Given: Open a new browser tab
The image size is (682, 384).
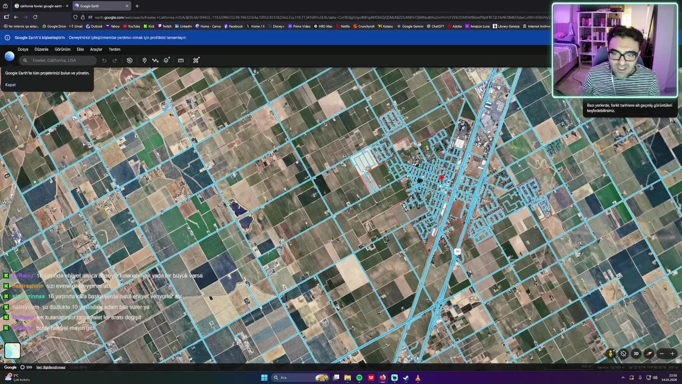Looking at the screenshot, I should tap(137, 6).
